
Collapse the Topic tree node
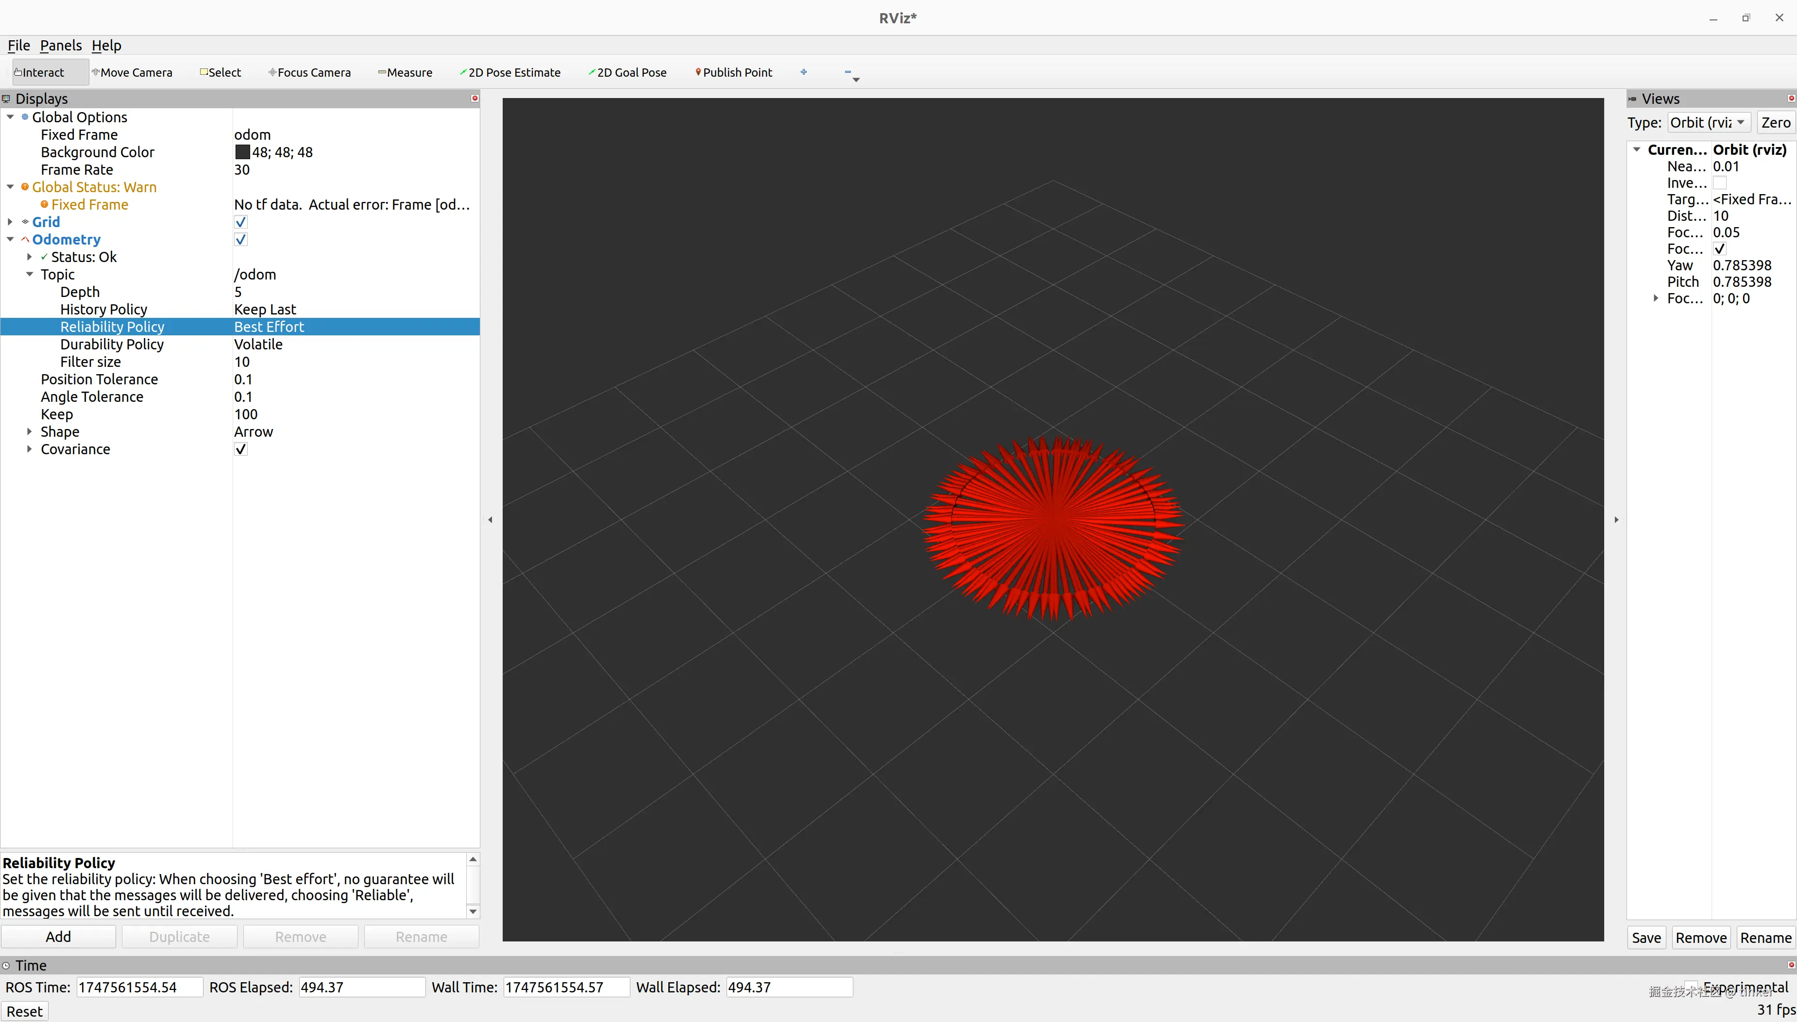30,275
